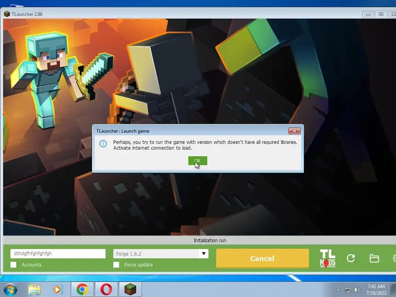Click the volume speaker tray icon
The height and width of the screenshot is (297, 396).
click(x=357, y=290)
